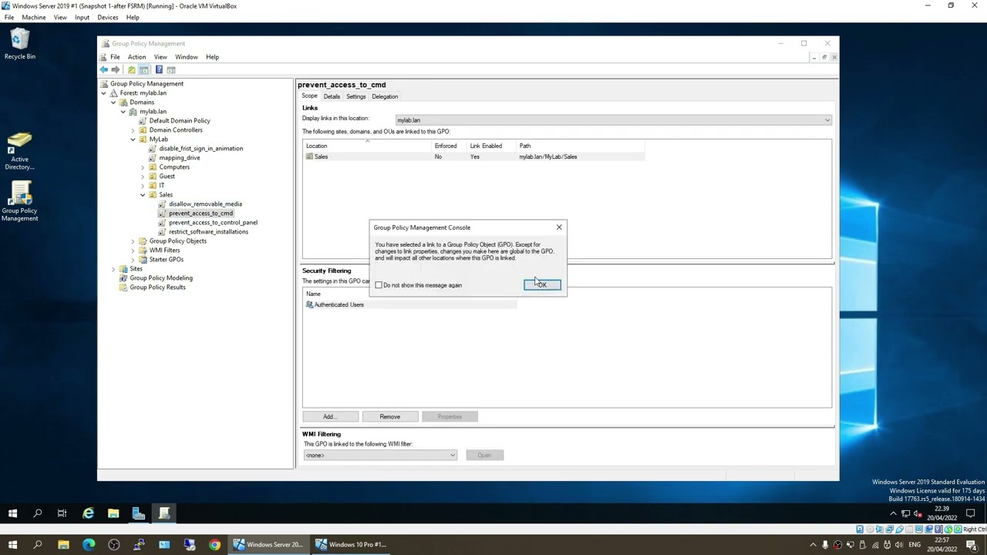Click the VirtualBox shared folders status icon

910,530
